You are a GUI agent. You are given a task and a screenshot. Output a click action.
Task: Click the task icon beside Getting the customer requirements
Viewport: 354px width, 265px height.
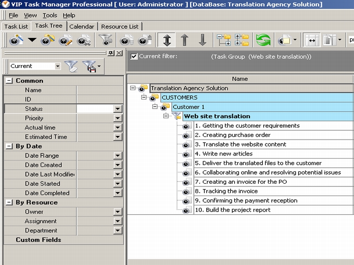[x=186, y=126]
